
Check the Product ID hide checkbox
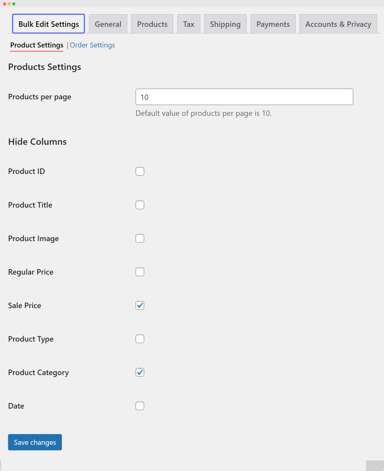tap(140, 172)
